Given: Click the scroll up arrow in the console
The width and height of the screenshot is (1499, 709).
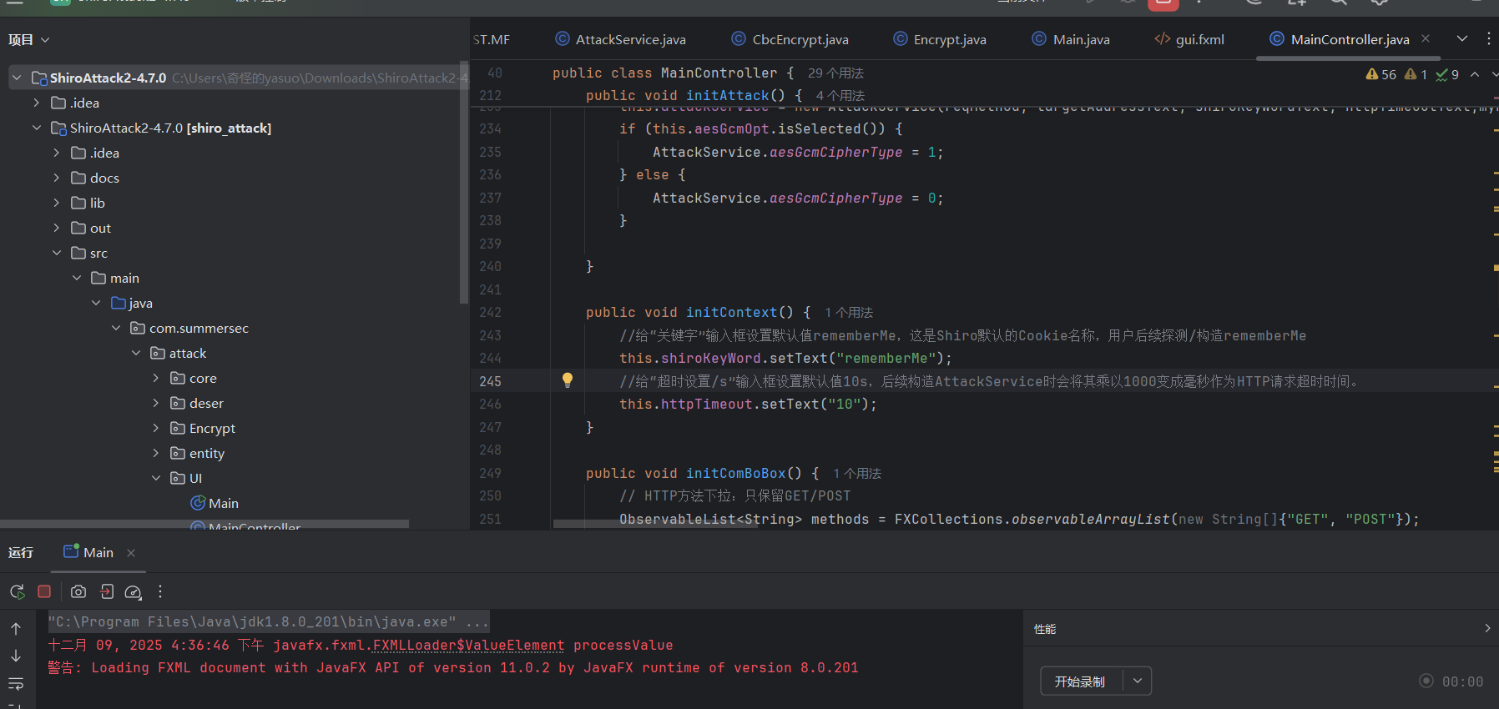Looking at the screenshot, I should pos(16,629).
